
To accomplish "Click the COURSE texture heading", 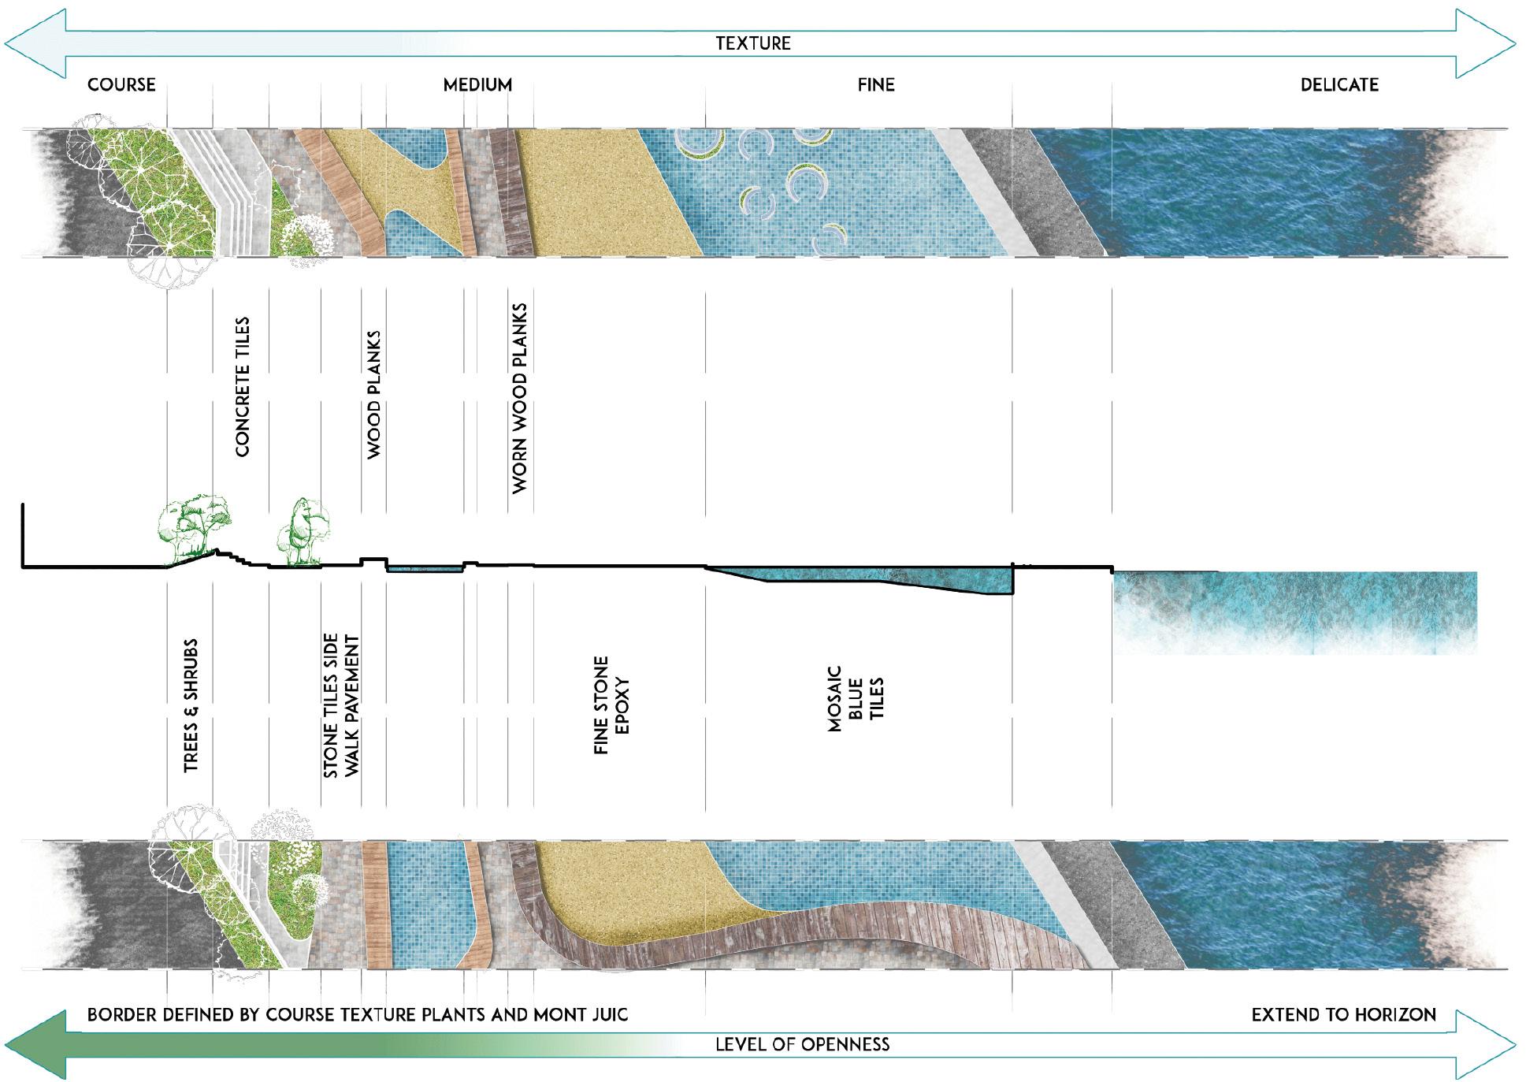I will click(121, 85).
